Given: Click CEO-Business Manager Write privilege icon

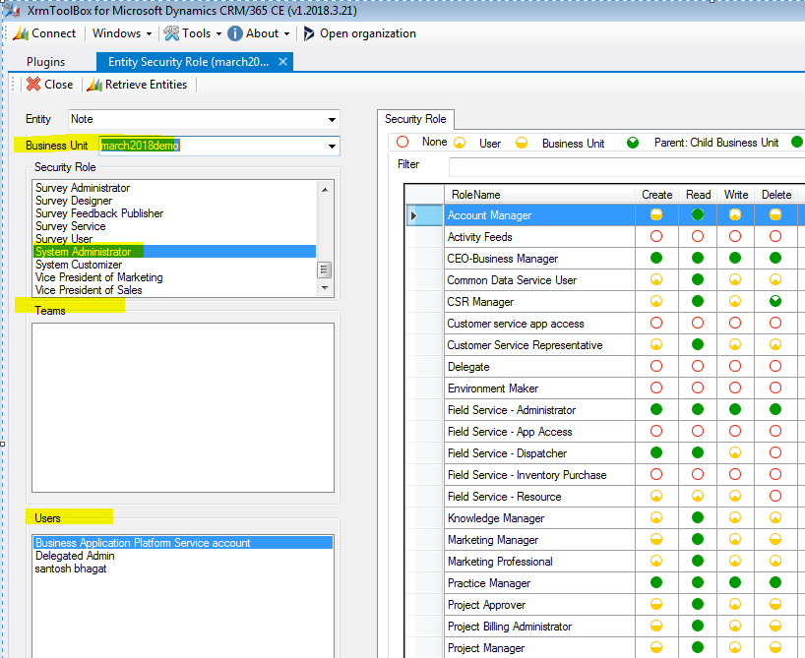Looking at the screenshot, I should pyautogui.click(x=735, y=258).
